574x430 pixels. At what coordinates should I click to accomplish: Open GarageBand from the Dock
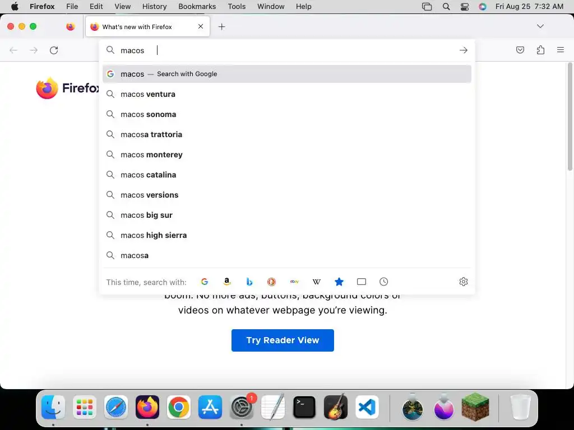pos(336,407)
